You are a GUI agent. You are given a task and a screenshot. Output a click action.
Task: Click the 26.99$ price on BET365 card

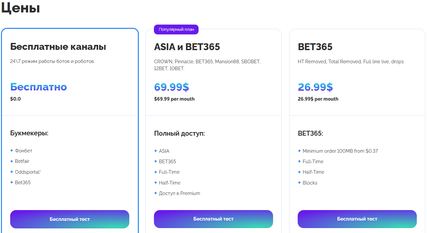point(315,87)
